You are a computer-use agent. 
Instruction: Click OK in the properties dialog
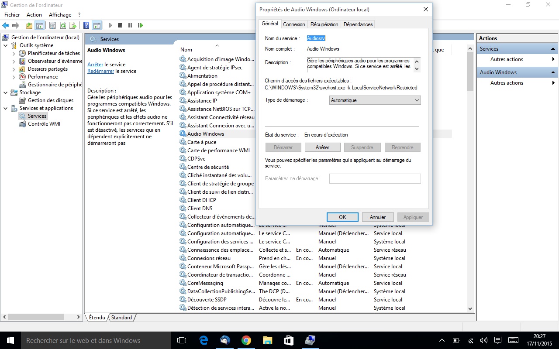click(x=342, y=217)
